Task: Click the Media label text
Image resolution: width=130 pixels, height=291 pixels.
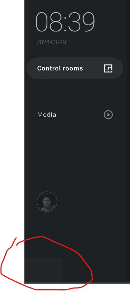Action: click(47, 114)
